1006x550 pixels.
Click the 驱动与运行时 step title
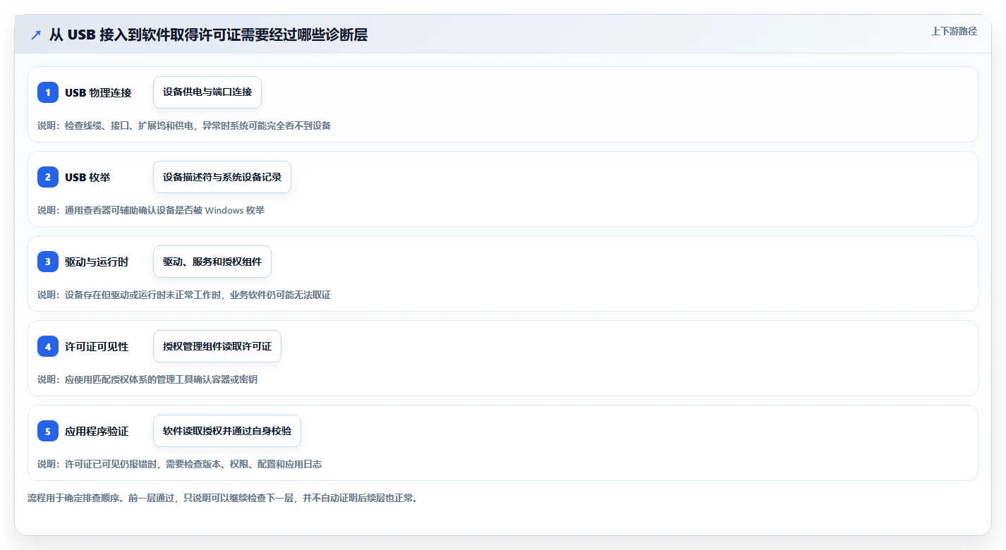97,262
